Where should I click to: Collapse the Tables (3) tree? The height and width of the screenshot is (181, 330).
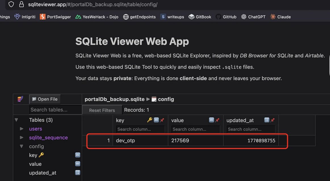point(16,120)
